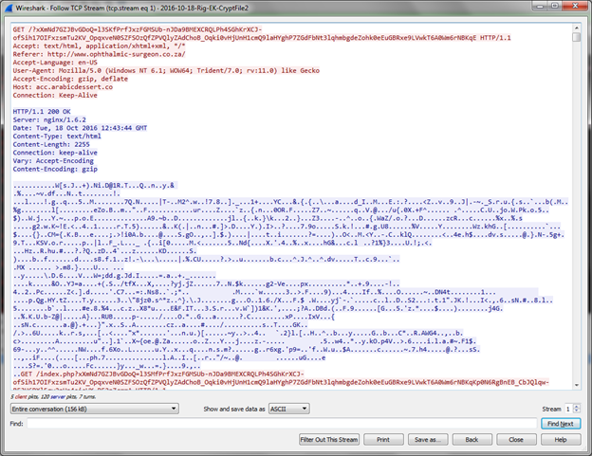Minimize the Follow TCP Stream window
Image resolution: width=592 pixels, height=456 pixels.
540,6
